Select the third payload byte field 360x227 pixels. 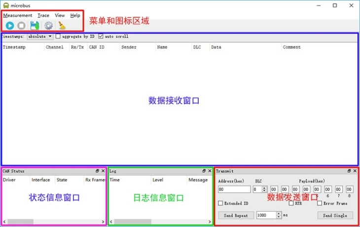click(295, 189)
